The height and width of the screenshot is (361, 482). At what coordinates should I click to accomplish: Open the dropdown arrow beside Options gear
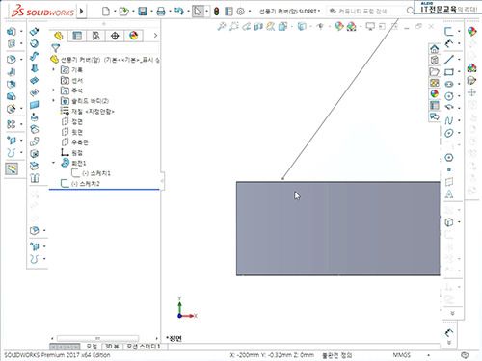(x=250, y=12)
